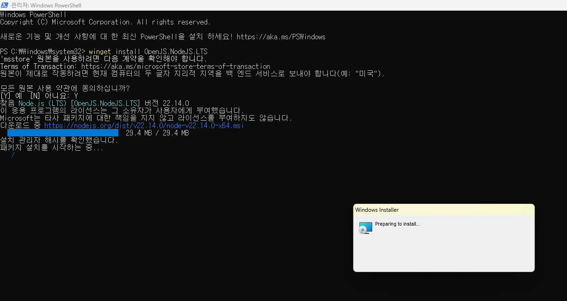The height and width of the screenshot is (301, 567).
Task: Open the aka.ms/PSWindows link
Action: pos(281,37)
